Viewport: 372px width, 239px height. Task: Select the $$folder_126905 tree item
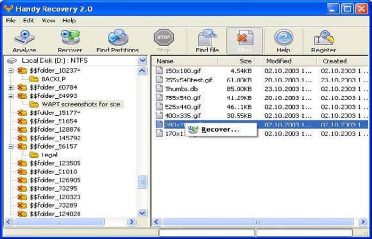pyautogui.click(x=55, y=180)
